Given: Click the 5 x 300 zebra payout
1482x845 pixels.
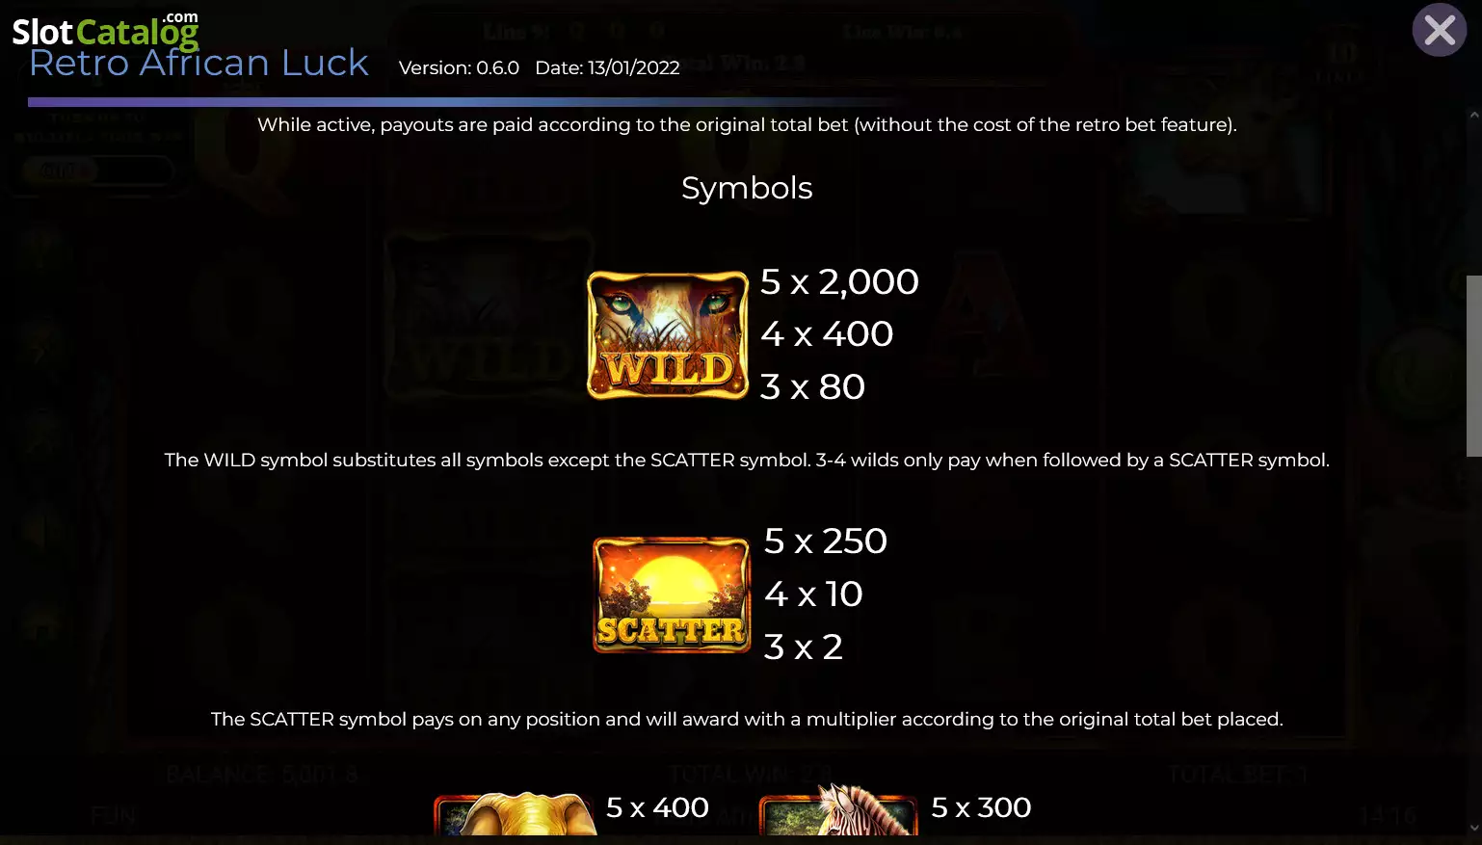Looking at the screenshot, I should (x=981, y=807).
